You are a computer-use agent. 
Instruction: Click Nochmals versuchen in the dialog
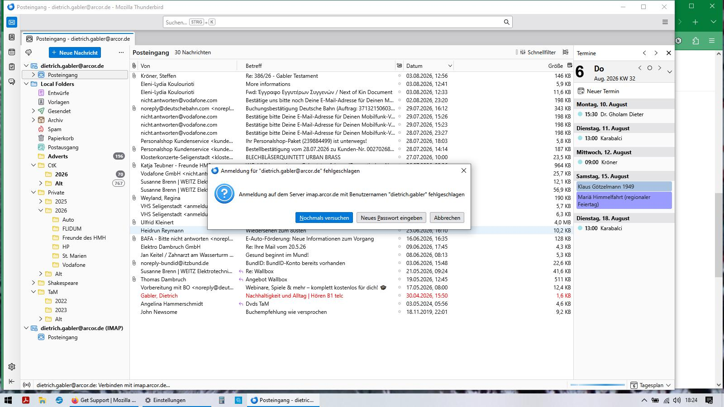click(x=324, y=218)
